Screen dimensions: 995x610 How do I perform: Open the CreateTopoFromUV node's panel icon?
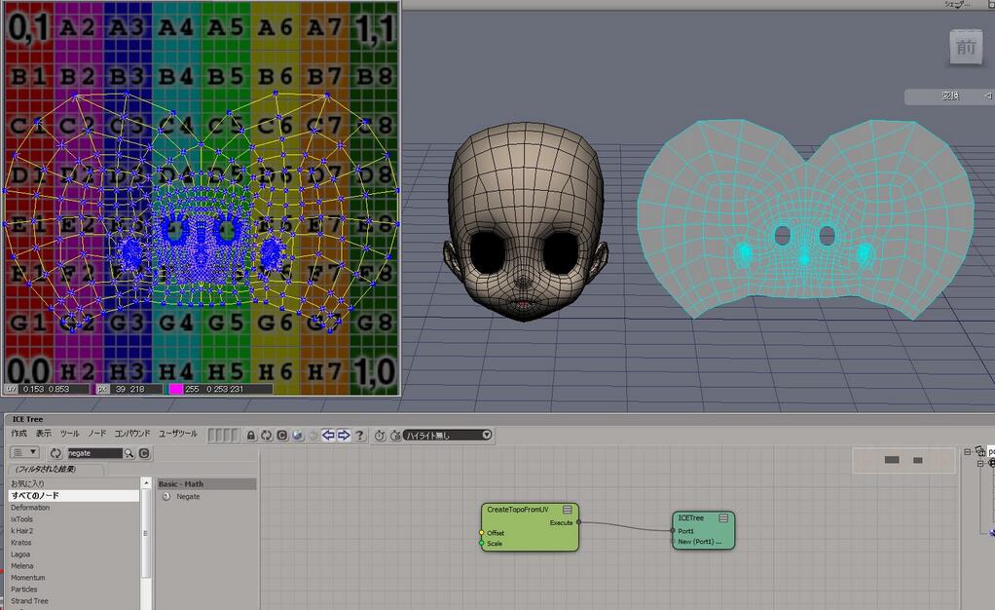point(568,510)
